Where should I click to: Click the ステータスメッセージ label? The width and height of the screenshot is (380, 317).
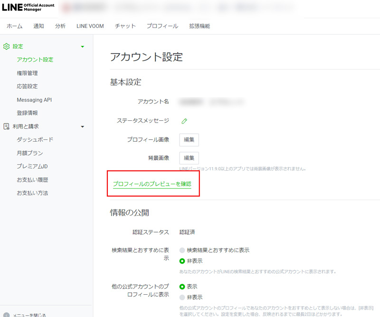pyautogui.click(x=143, y=121)
